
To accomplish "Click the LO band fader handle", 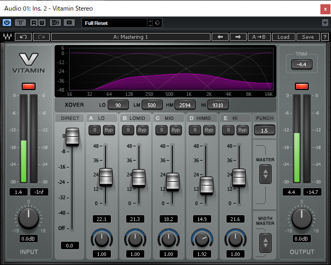I will pyautogui.click(x=106, y=177).
